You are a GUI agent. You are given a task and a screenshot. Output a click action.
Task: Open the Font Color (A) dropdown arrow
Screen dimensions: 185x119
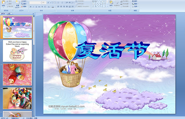tap(55, 7)
